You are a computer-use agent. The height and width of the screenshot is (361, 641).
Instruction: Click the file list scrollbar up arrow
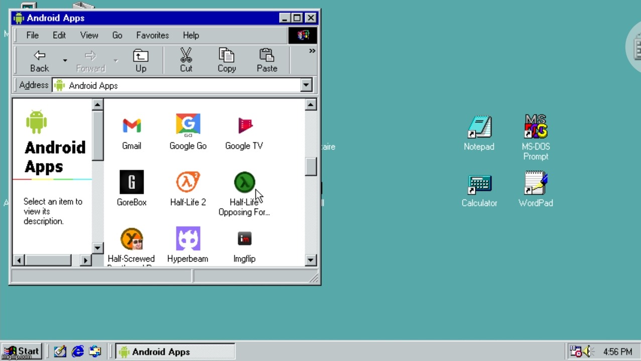[x=311, y=105]
